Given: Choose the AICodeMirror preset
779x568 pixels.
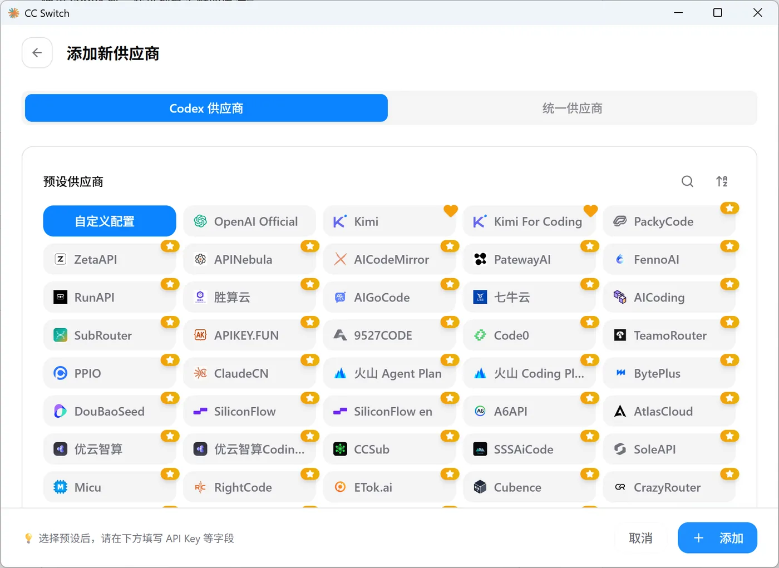Looking at the screenshot, I should pos(389,259).
